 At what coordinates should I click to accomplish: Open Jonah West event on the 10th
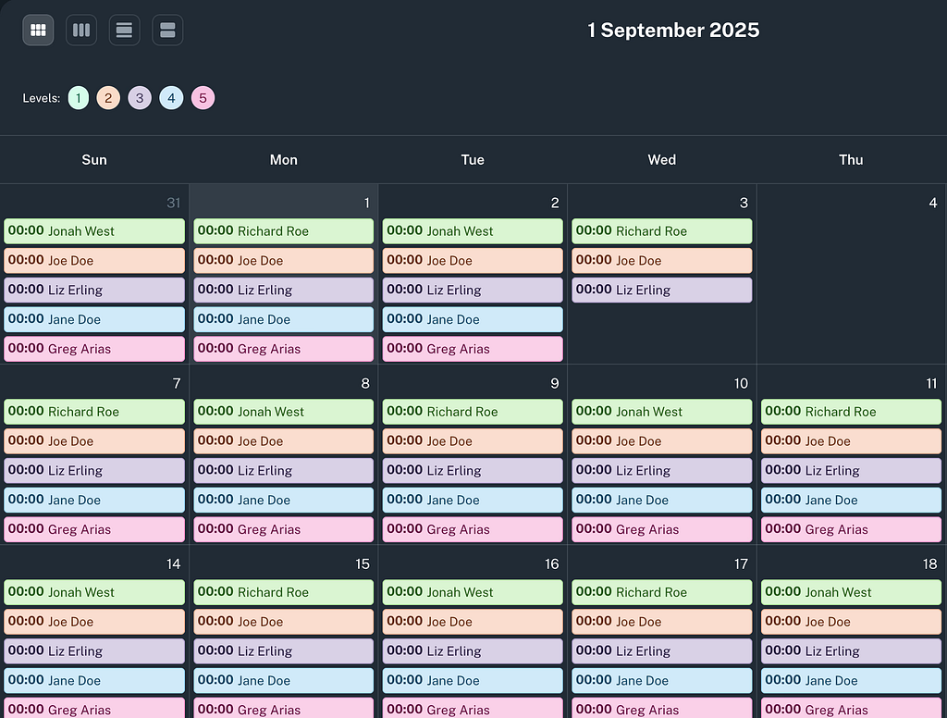pyautogui.click(x=662, y=412)
